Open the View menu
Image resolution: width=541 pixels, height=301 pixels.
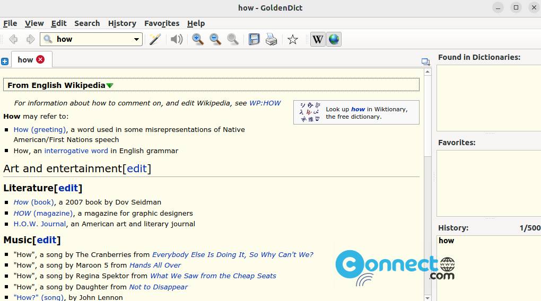[34, 23]
